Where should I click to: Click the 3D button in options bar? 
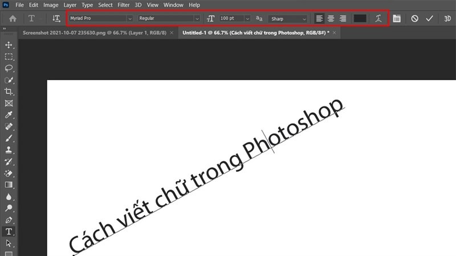447,19
